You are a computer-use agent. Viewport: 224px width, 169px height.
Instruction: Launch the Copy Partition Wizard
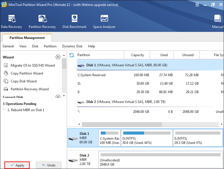[x=27, y=73]
